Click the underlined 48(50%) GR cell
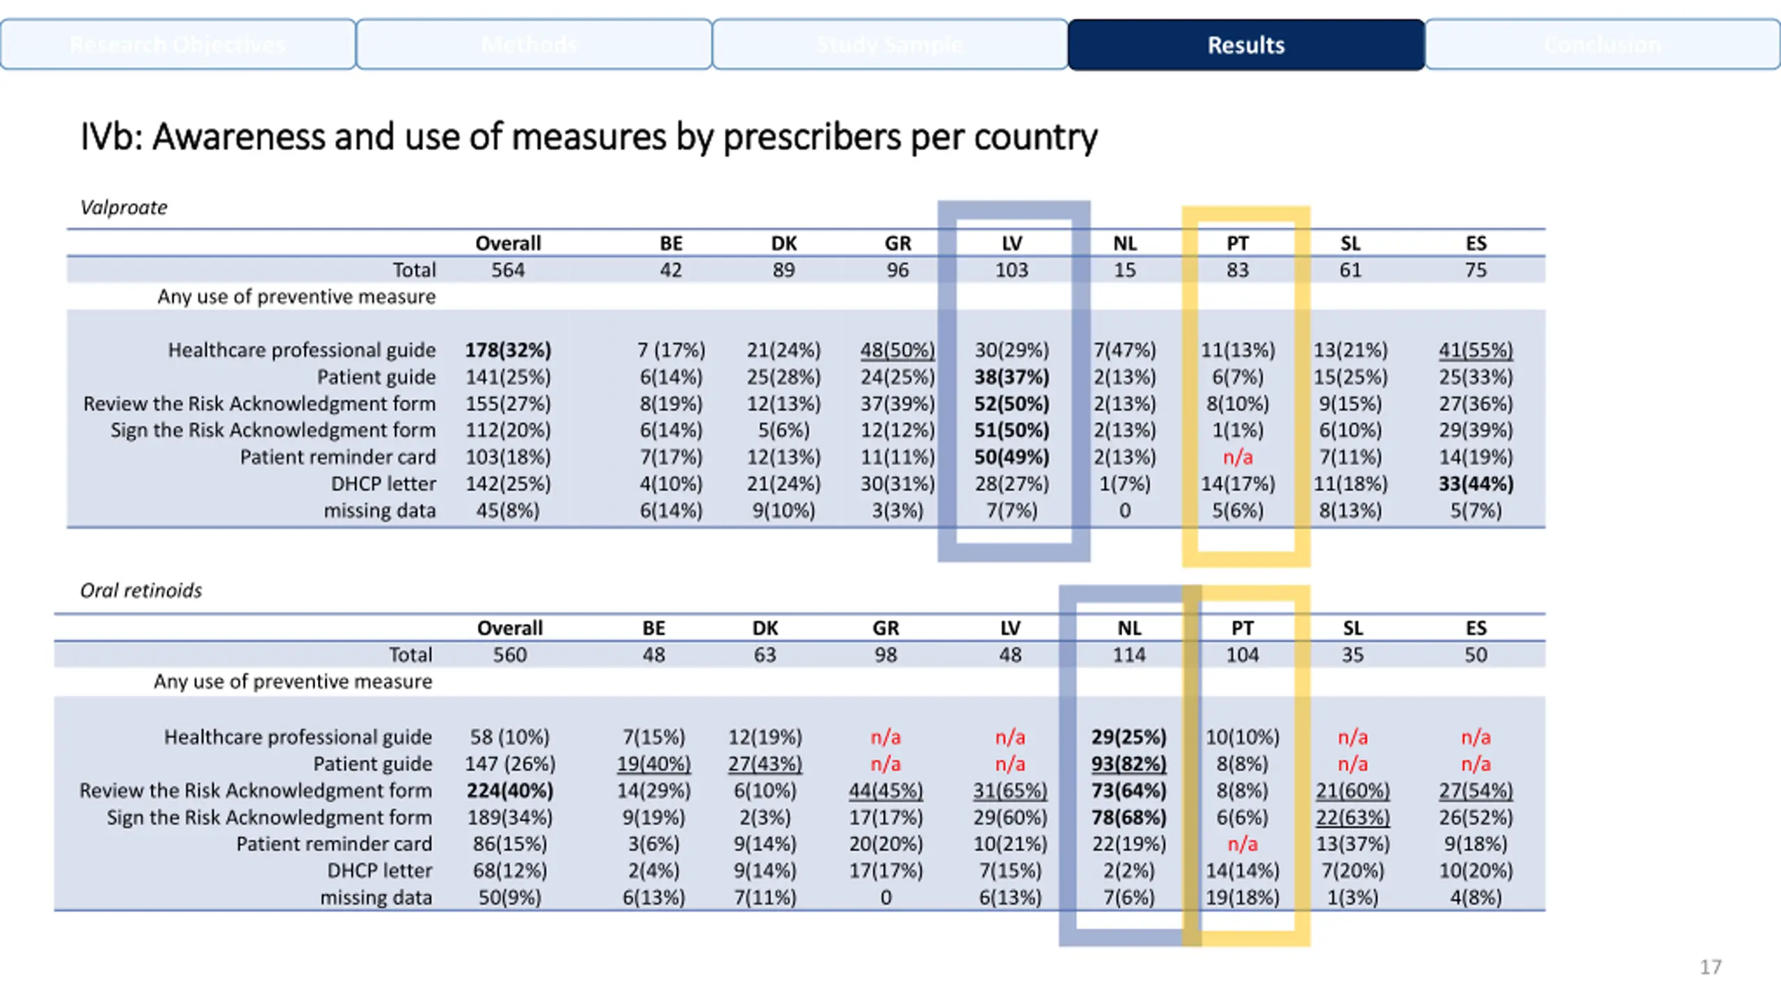The image size is (1781, 1002). tap(897, 350)
